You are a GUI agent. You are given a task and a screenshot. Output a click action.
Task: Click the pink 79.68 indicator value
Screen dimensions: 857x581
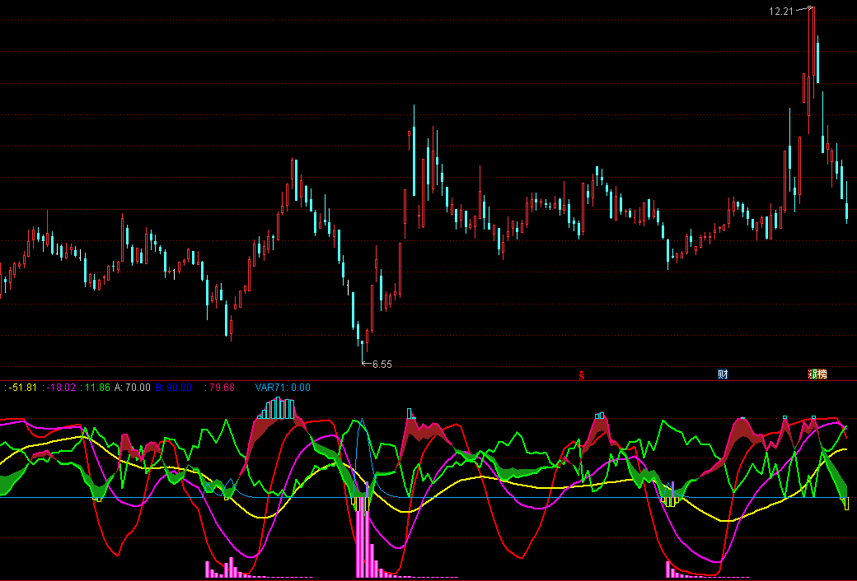point(220,387)
